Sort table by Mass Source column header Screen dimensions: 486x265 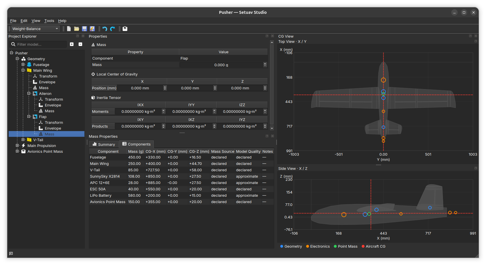point(222,151)
